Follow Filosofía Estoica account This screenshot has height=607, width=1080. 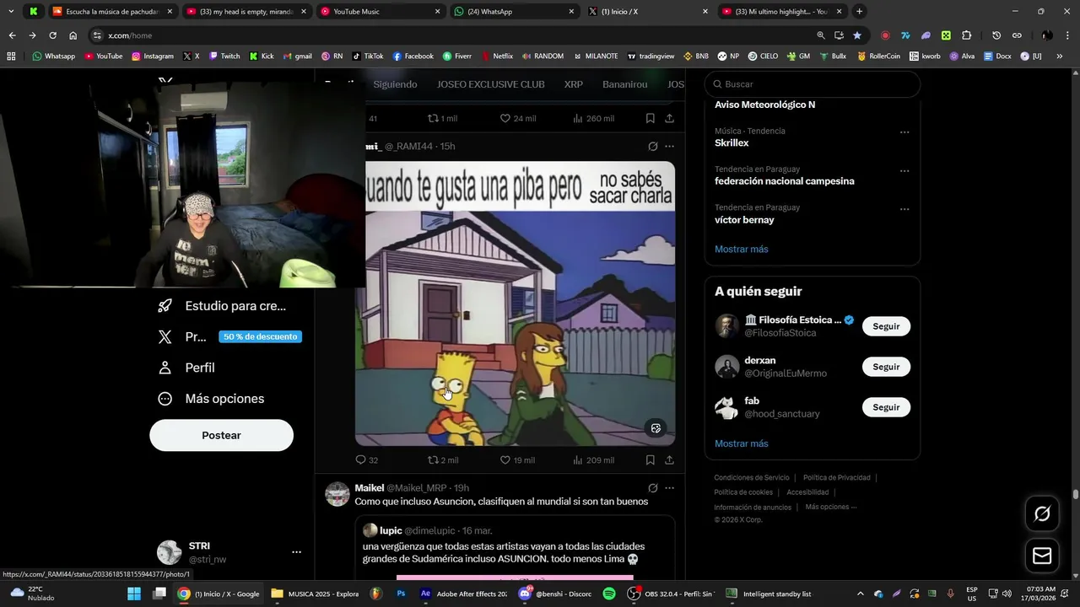886,326
